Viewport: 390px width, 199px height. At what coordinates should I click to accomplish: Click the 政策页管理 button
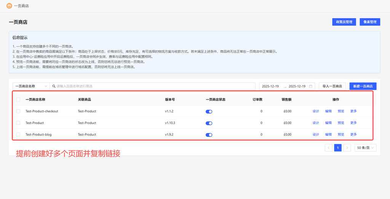pyautogui.click(x=344, y=22)
